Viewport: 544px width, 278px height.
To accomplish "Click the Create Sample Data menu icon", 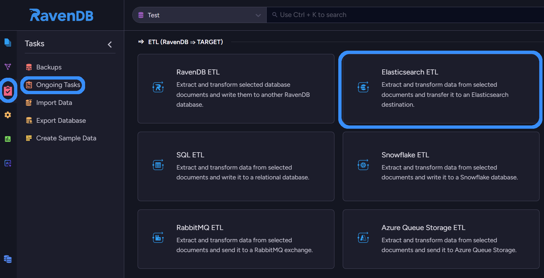I will [29, 138].
